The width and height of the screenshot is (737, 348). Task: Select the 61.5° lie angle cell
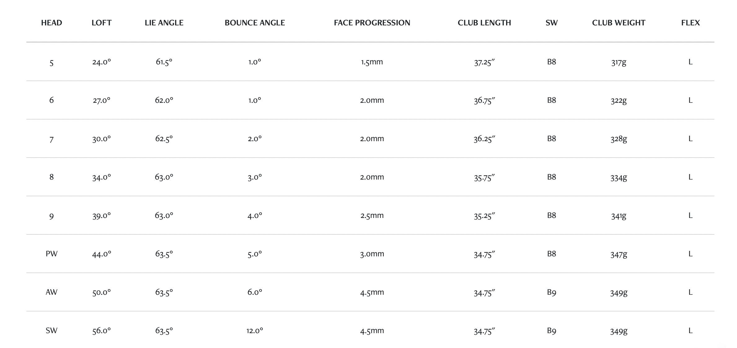tap(164, 62)
